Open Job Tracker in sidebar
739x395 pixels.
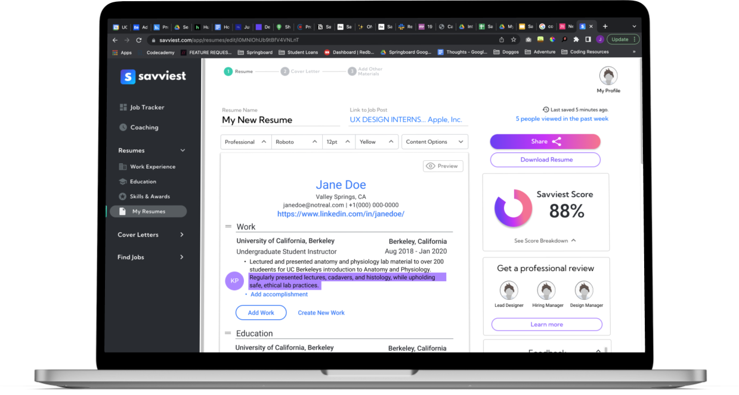point(142,107)
